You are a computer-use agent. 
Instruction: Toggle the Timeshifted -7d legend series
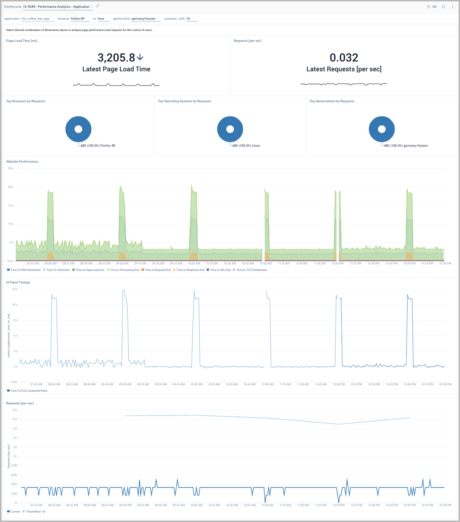coord(34,511)
